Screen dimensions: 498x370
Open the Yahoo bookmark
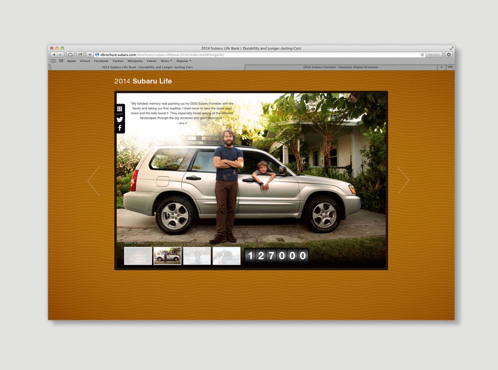152,61
